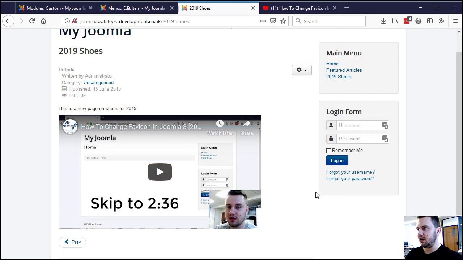Screen dimensions: 463x260
Task: Click the red extension icon with badge 4
Action: (407, 21)
